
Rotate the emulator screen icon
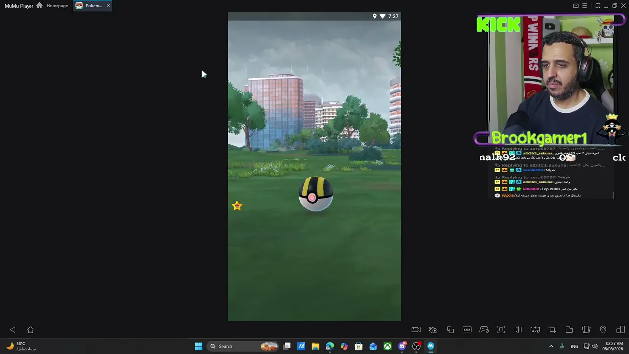click(620, 330)
